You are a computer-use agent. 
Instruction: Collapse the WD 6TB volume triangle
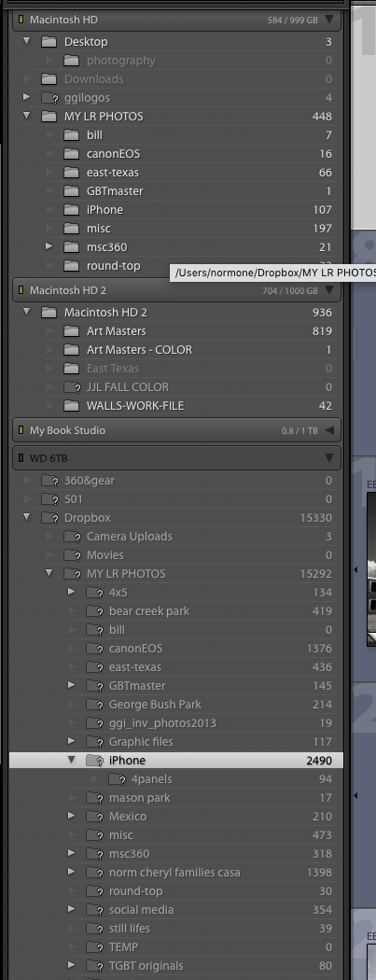(329, 458)
